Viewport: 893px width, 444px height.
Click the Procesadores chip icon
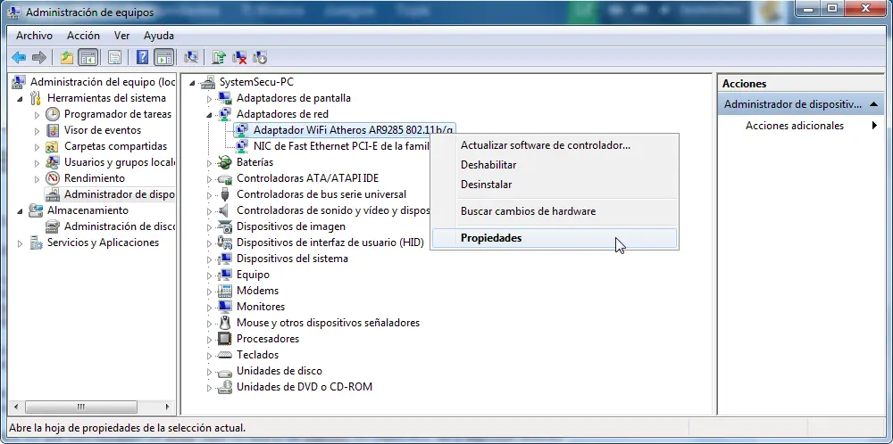click(225, 339)
